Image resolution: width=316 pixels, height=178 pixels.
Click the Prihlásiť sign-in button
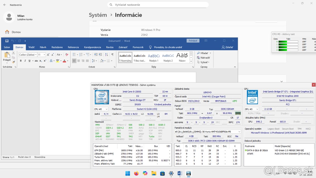193,41
